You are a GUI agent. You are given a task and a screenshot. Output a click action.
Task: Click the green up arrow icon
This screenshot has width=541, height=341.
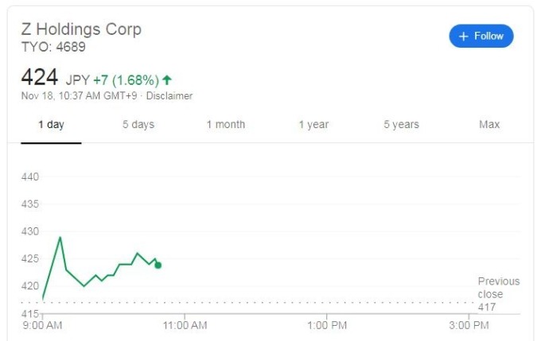(167, 80)
